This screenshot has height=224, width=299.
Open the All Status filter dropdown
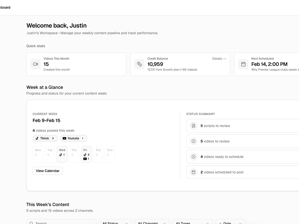click(115, 222)
